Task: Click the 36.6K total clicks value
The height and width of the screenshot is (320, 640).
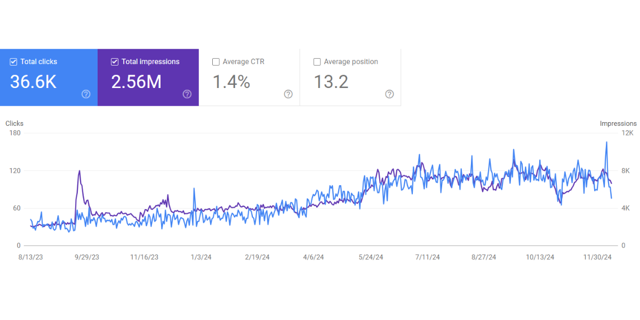Action: tap(33, 82)
